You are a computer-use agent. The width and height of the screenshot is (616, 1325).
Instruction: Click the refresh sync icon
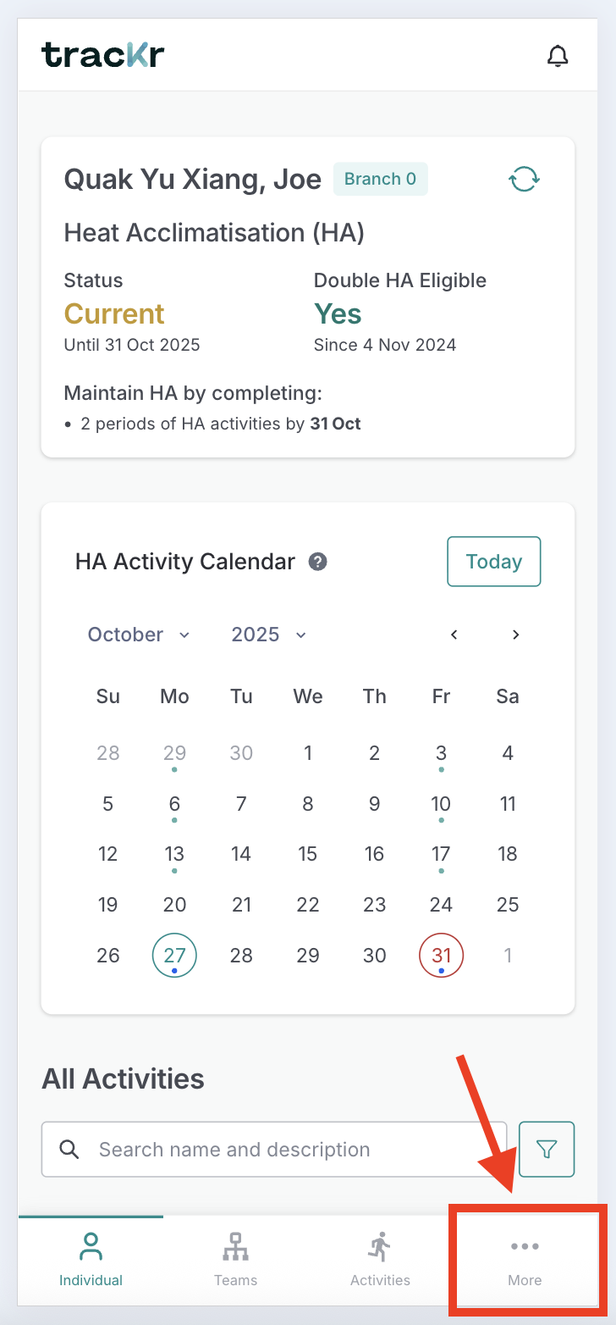pos(524,180)
